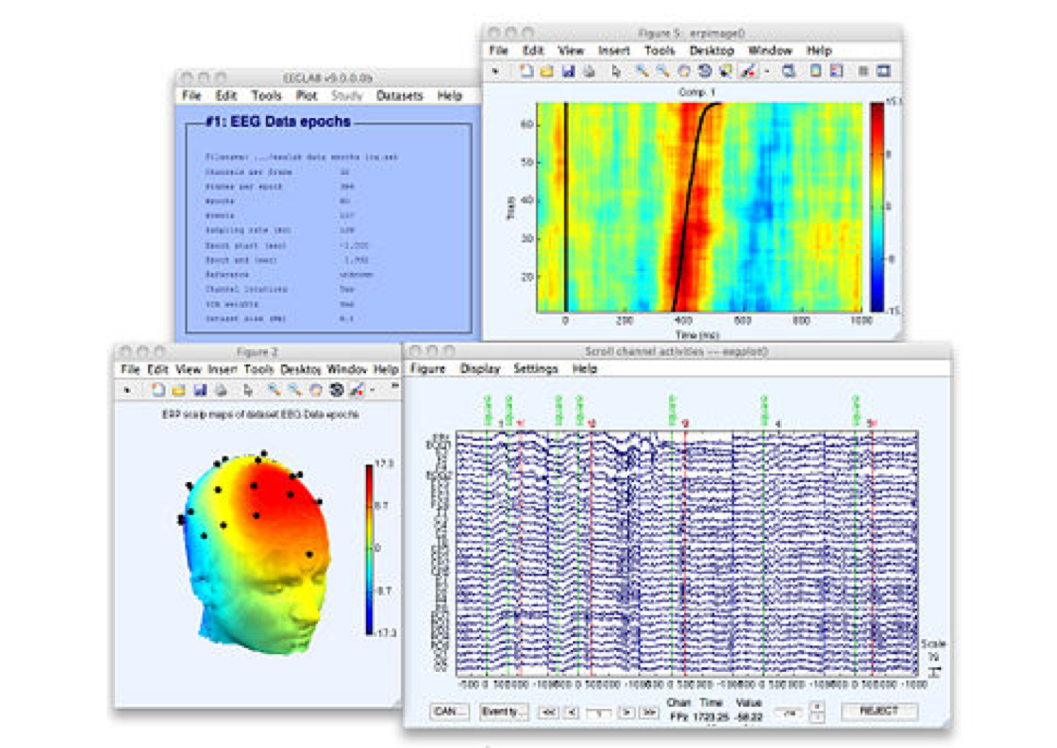Click the fast-forward >> button in eegplot
The width and height of the screenshot is (1057, 748).
tap(648, 712)
